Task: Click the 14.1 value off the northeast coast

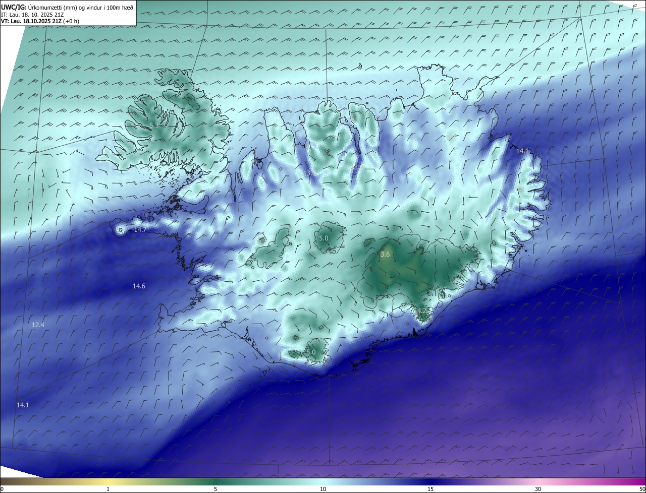Action: [x=522, y=151]
